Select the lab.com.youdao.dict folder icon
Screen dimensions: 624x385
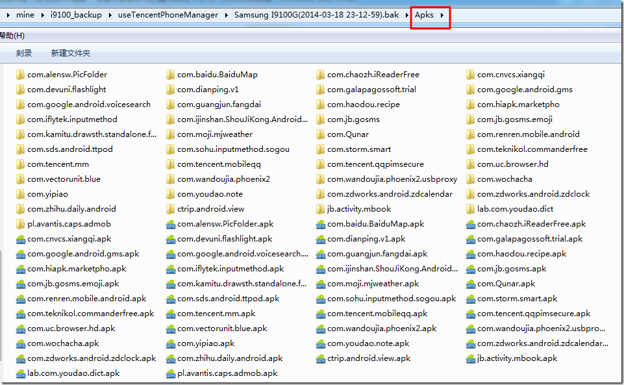point(470,209)
